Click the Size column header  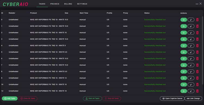click(66, 13)
